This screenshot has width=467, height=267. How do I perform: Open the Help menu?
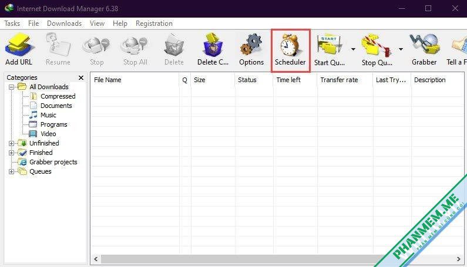(120, 23)
